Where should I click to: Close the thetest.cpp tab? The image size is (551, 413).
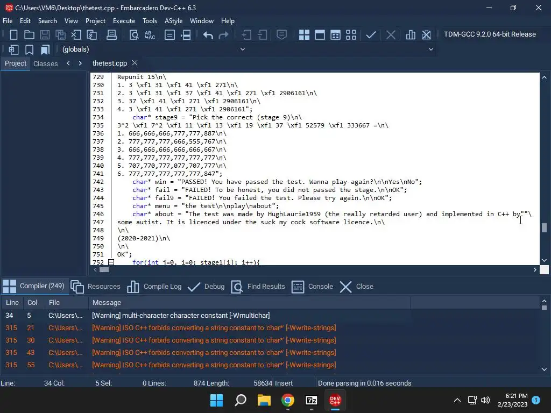coord(135,63)
